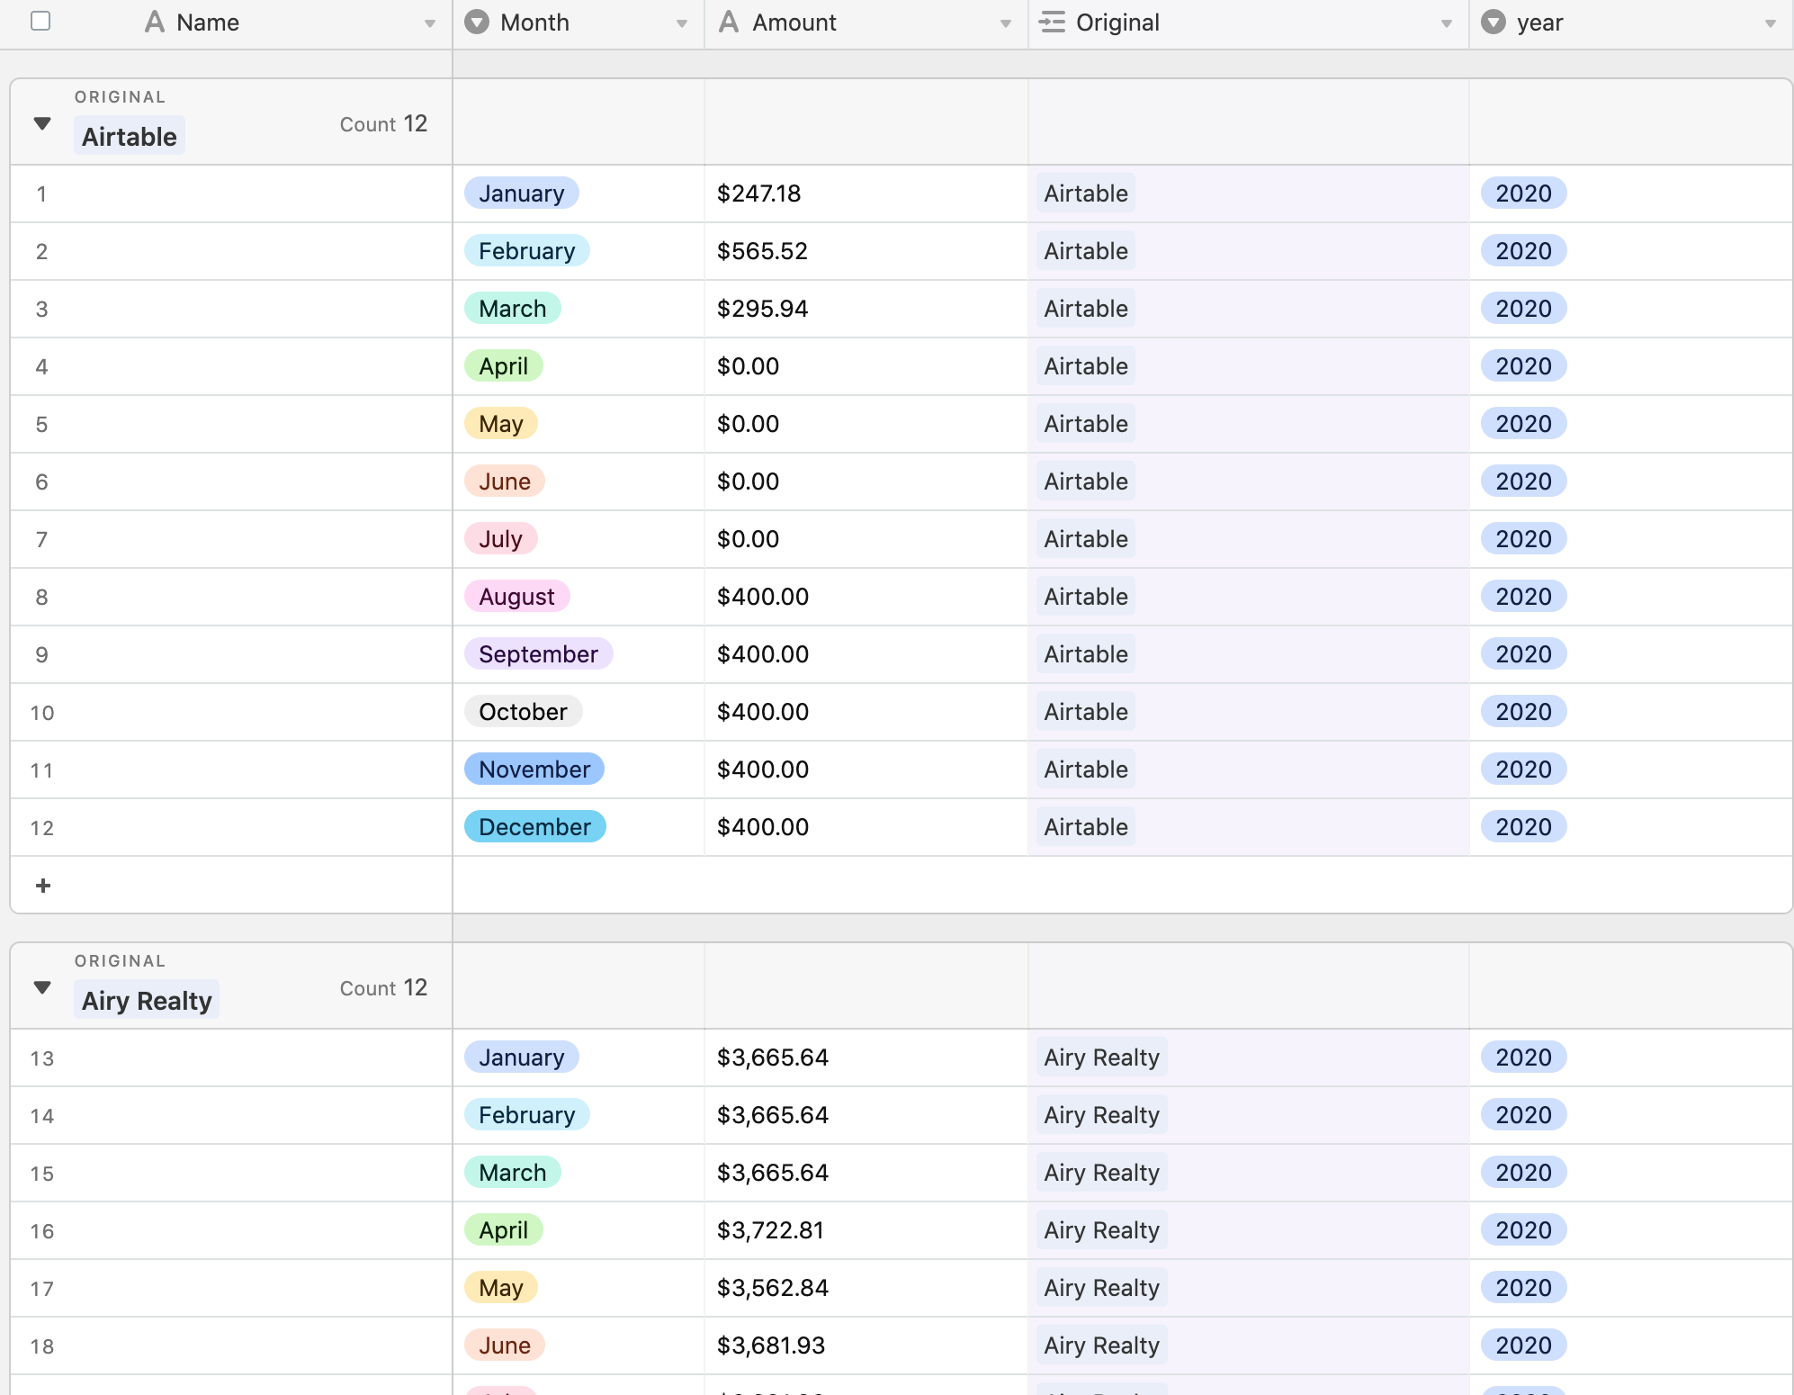Click the Airtable group label
The height and width of the screenshot is (1395, 1794).
(x=130, y=136)
